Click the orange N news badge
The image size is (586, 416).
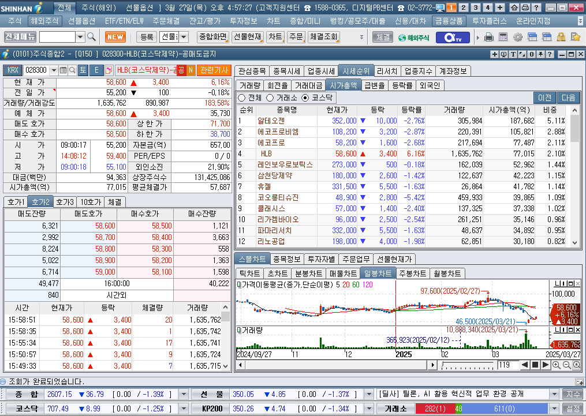(191, 70)
